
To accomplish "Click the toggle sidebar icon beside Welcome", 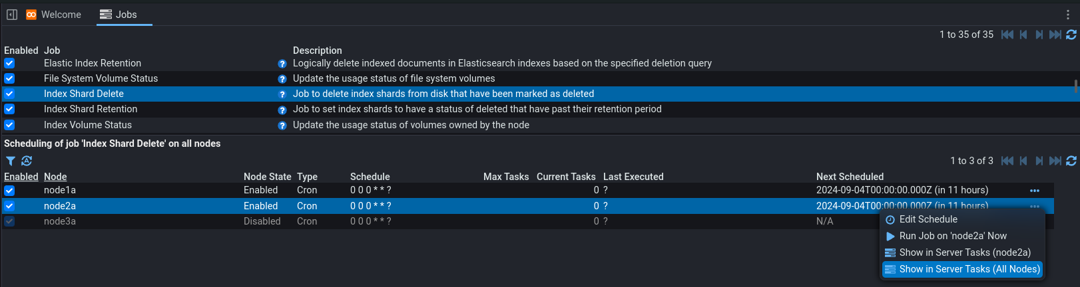I will click(12, 15).
